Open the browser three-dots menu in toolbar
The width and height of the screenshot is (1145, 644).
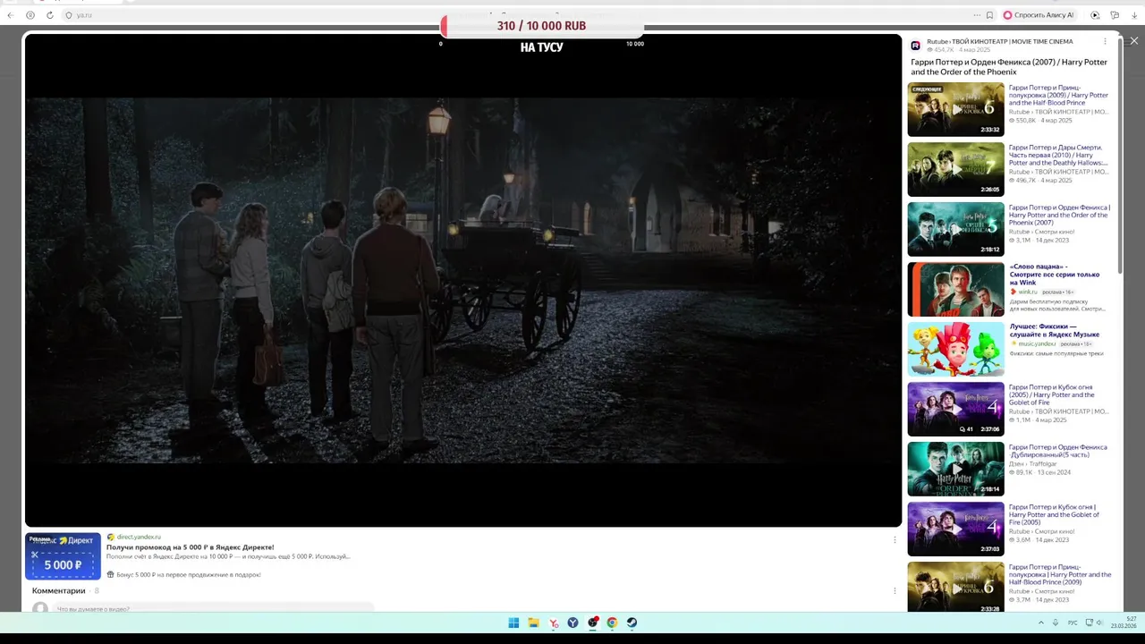pos(977,15)
